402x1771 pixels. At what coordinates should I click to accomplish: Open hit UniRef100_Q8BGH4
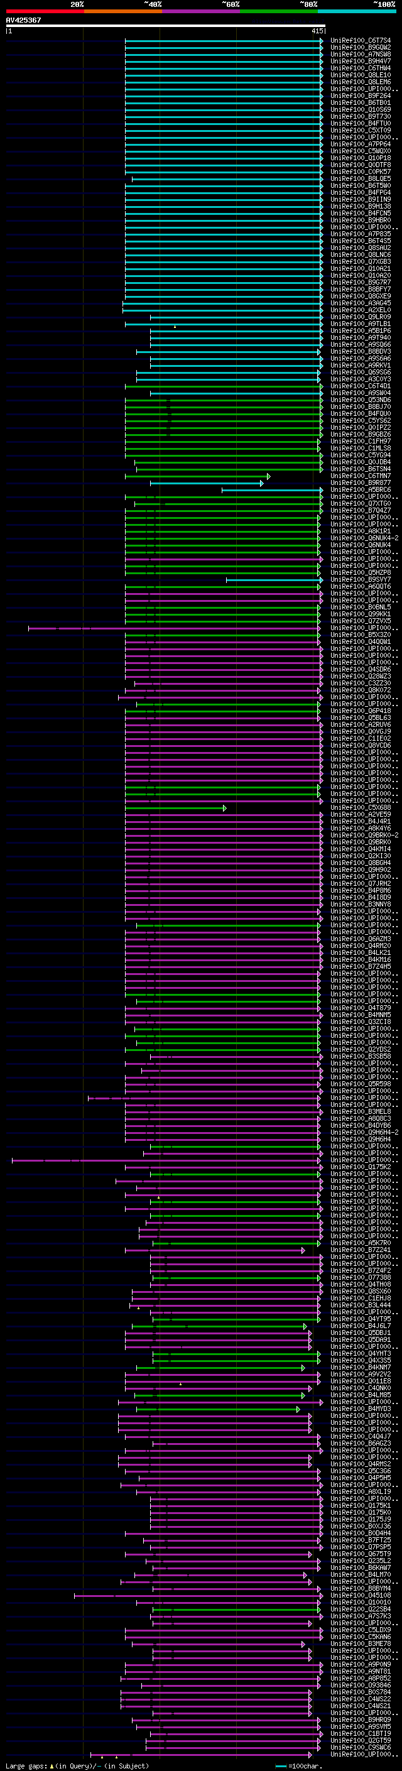pos(361,863)
